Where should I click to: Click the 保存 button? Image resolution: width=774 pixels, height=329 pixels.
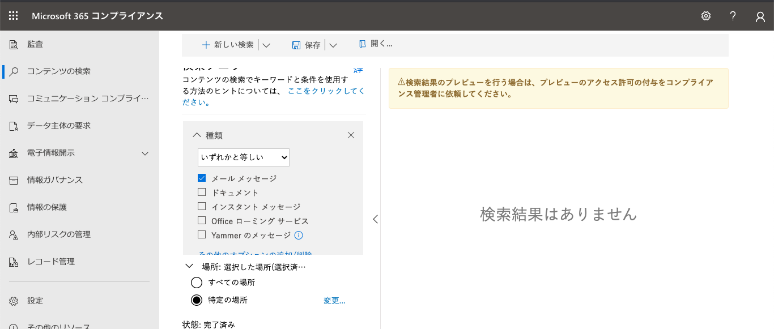point(307,45)
